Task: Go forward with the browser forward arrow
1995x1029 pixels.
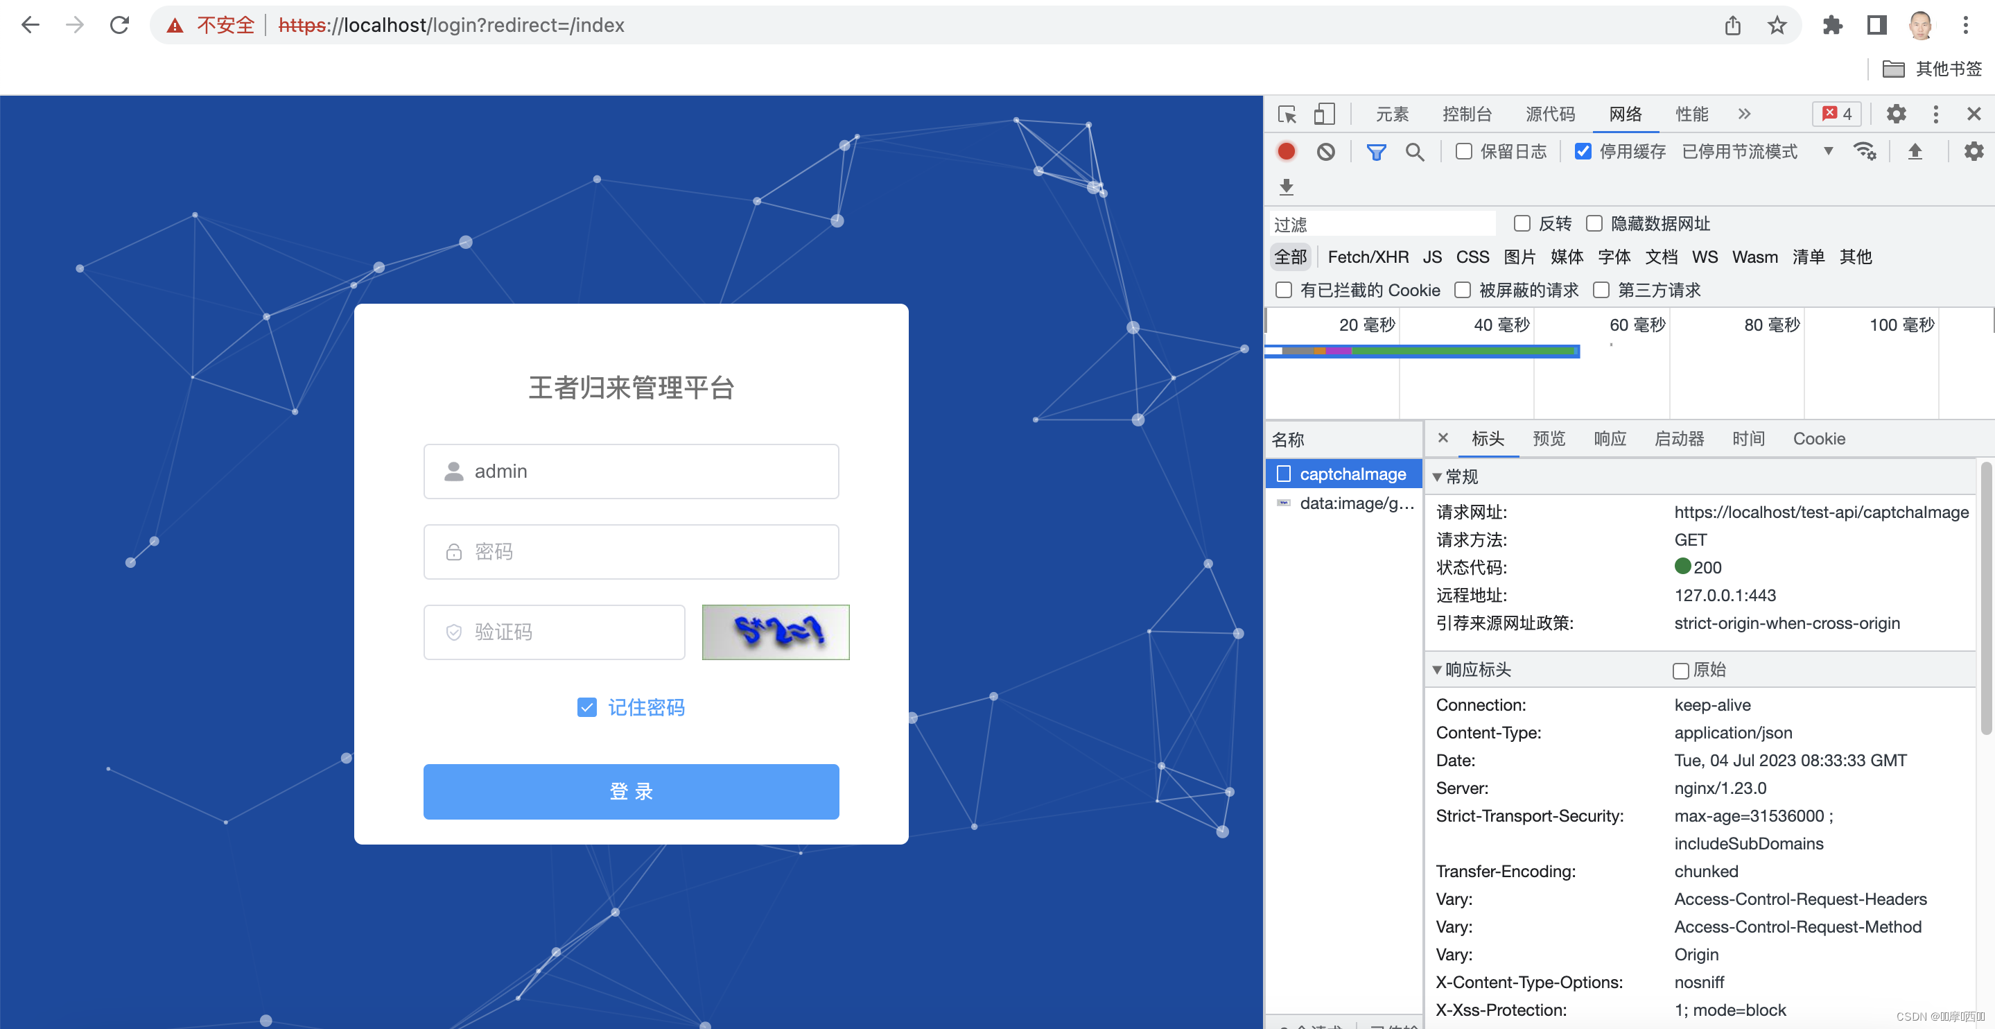Action: point(75,25)
